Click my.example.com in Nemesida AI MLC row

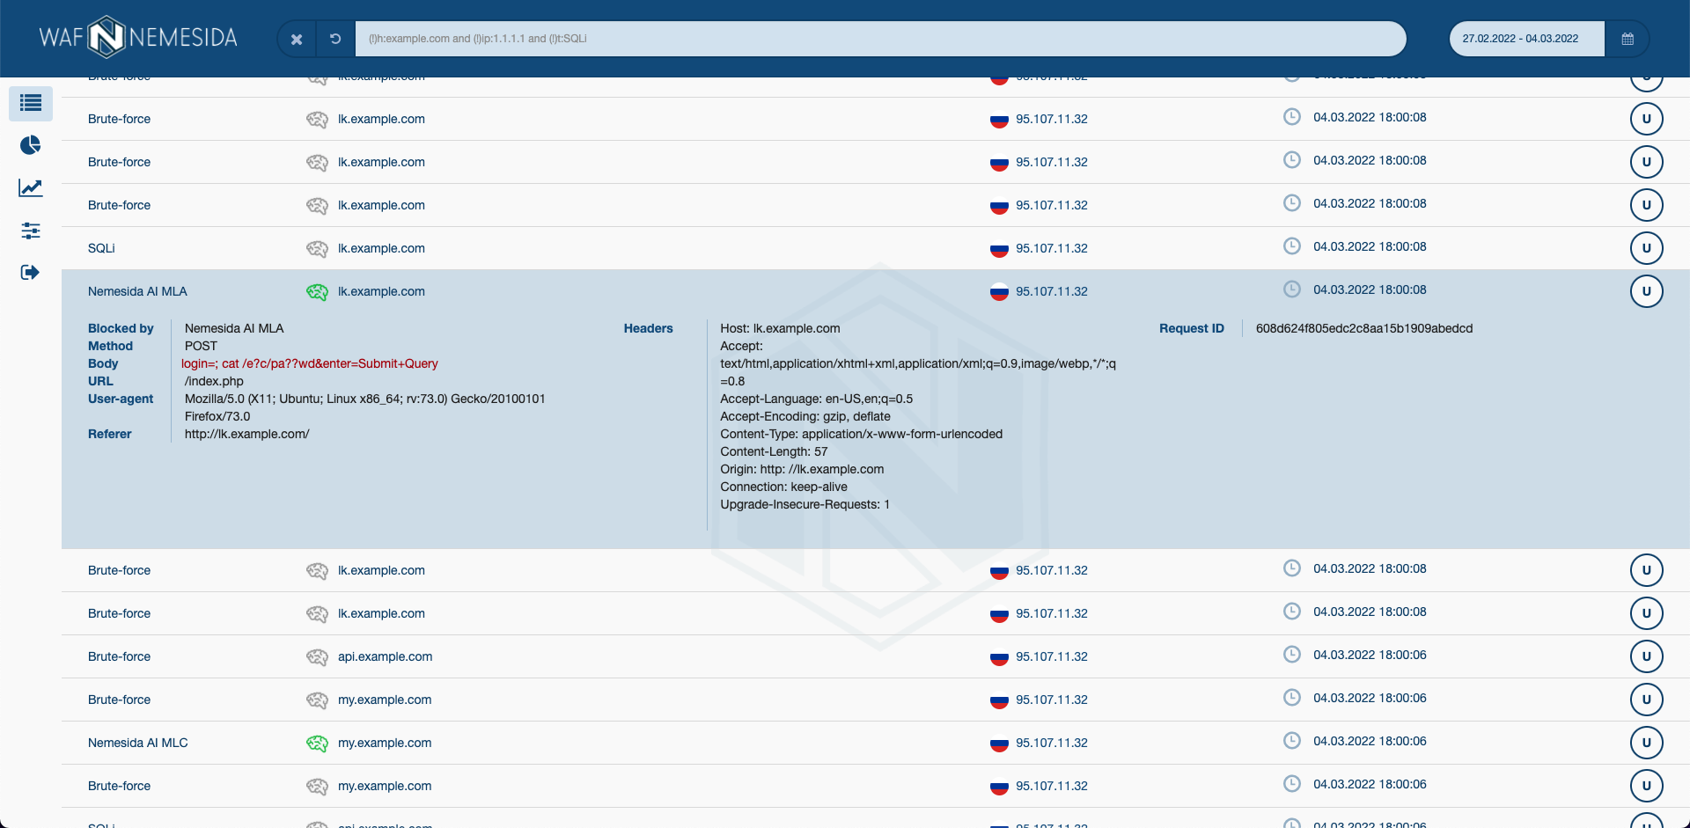pos(385,743)
